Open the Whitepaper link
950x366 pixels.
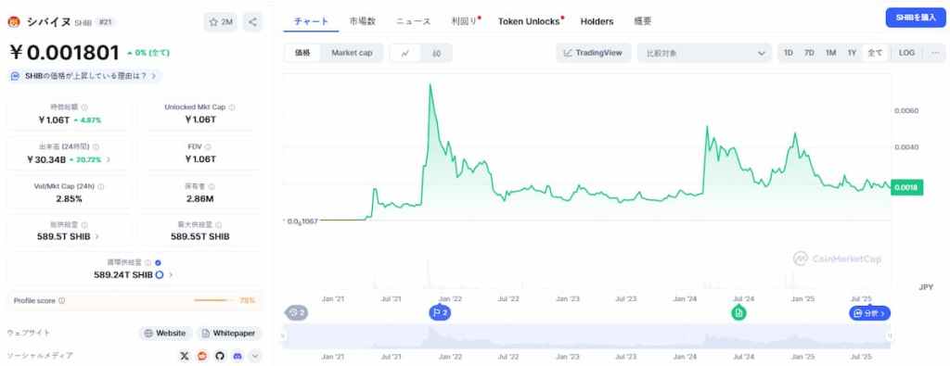pyautogui.click(x=229, y=334)
